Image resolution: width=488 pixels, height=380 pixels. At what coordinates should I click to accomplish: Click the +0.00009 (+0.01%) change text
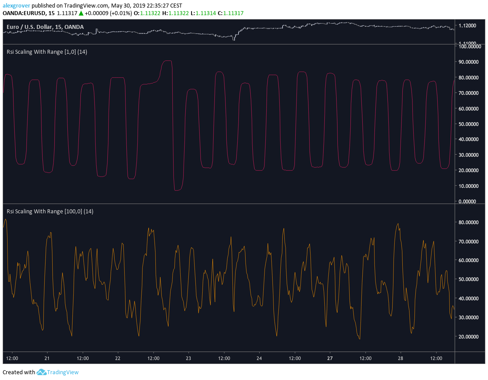tap(108, 13)
